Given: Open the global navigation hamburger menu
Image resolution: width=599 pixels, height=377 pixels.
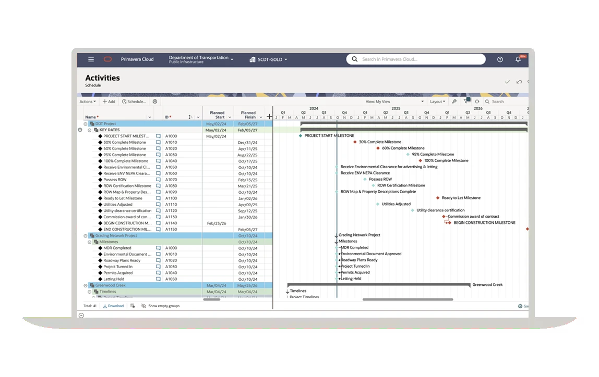Looking at the screenshot, I should 91,59.
